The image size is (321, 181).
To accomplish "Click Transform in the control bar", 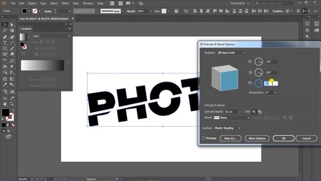I will click(277, 11).
